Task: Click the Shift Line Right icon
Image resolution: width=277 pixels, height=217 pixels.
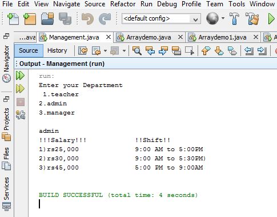Action: (x=262, y=51)
